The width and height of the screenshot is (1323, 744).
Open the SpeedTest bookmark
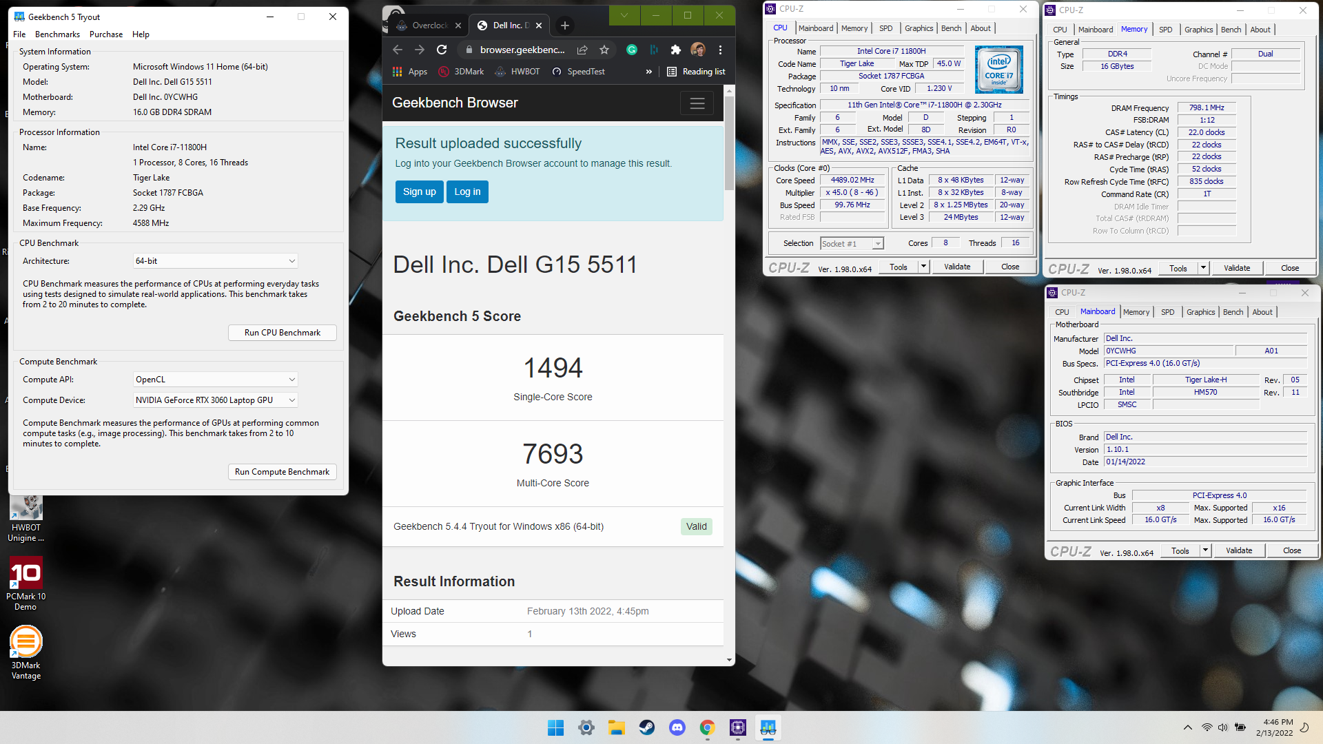click(x=578, y=72)
